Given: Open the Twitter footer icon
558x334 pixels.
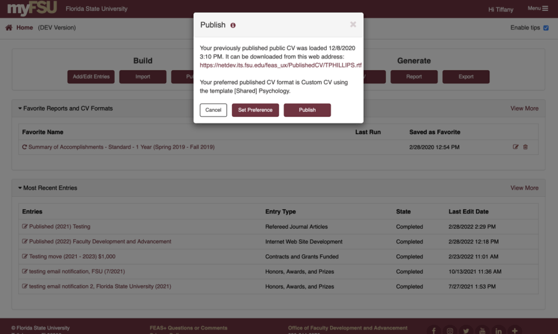Looking at the screenshot, I should point(466,331).
